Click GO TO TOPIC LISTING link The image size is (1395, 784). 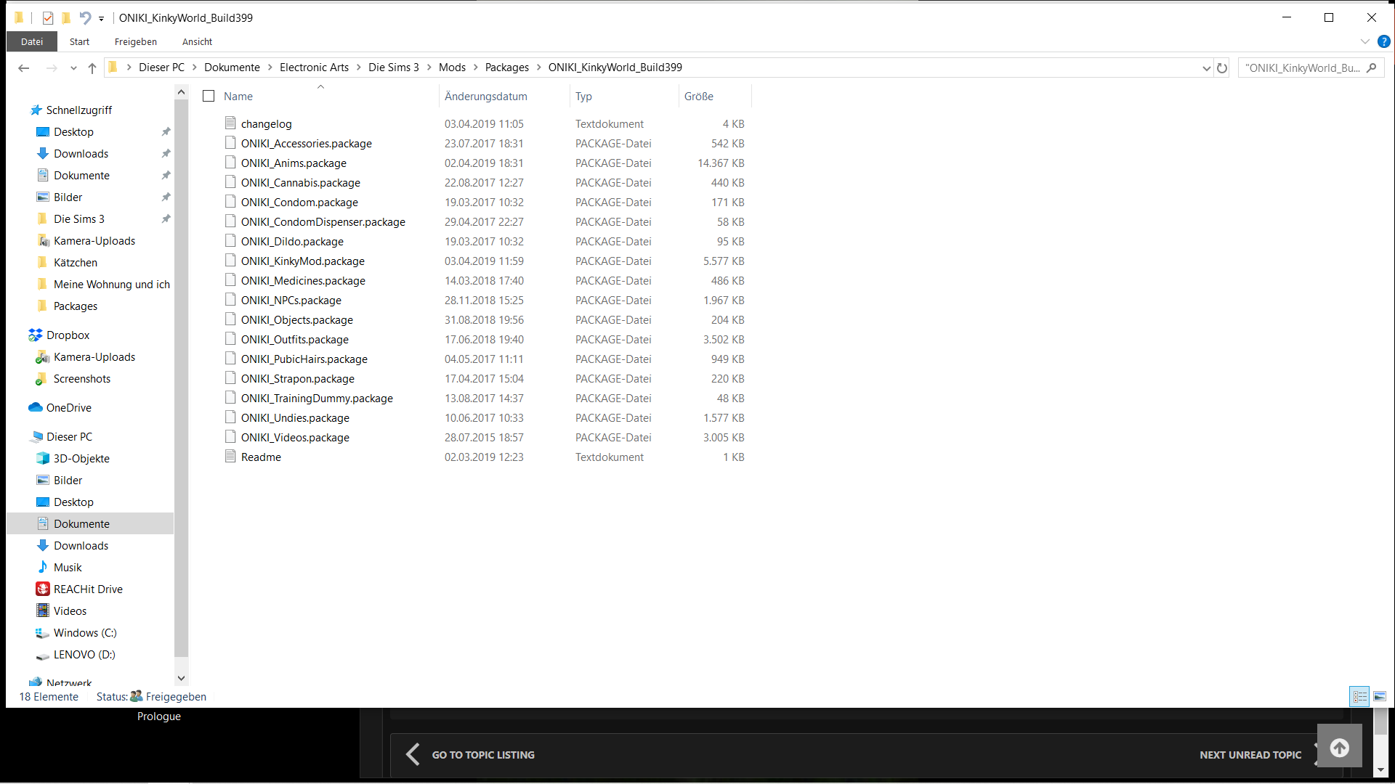[483, 755]
